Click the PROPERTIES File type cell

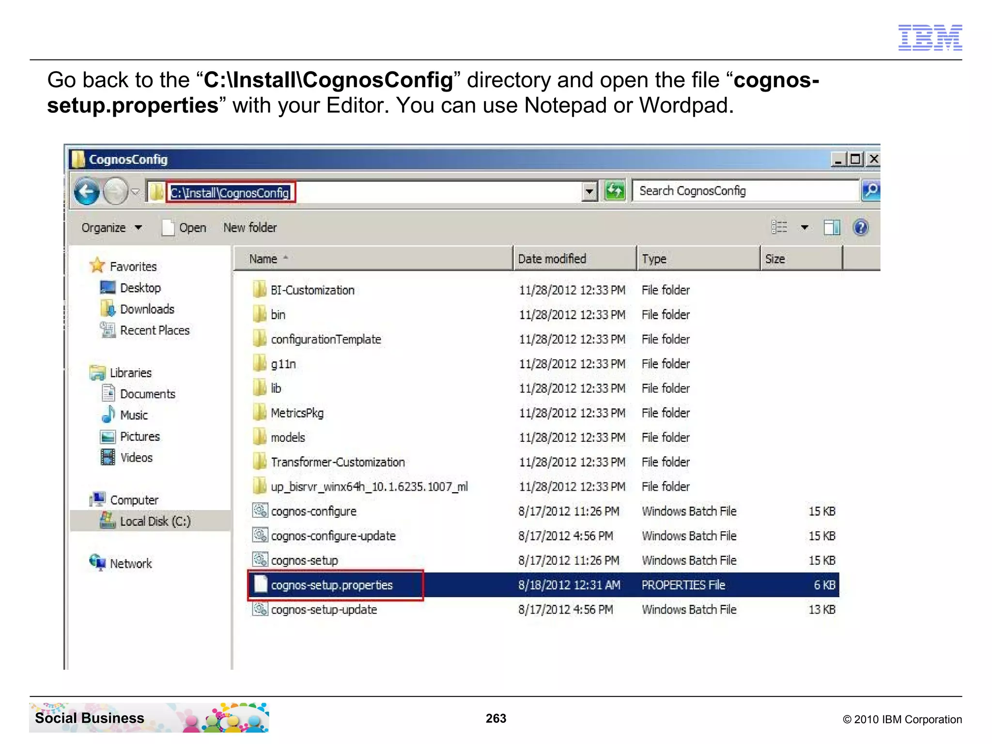[683, 585]
